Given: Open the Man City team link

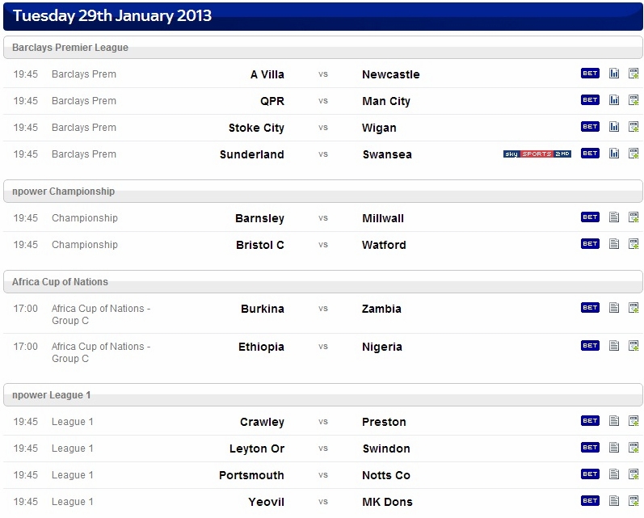Looking at the screenshot, I should click(x=386, y=101).
